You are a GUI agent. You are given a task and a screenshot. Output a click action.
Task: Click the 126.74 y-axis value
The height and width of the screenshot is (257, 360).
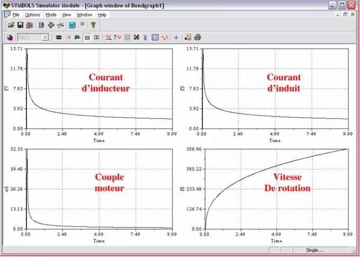[x=193, y=209]
